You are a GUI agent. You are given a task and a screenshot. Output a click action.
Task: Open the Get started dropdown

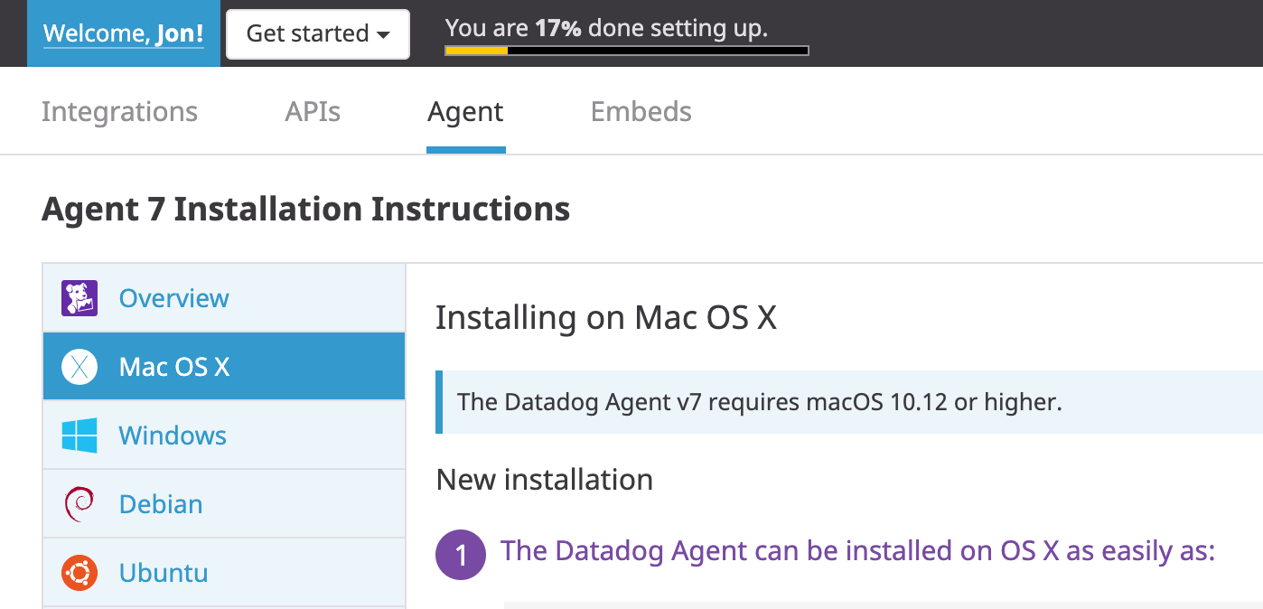(318, 34)
